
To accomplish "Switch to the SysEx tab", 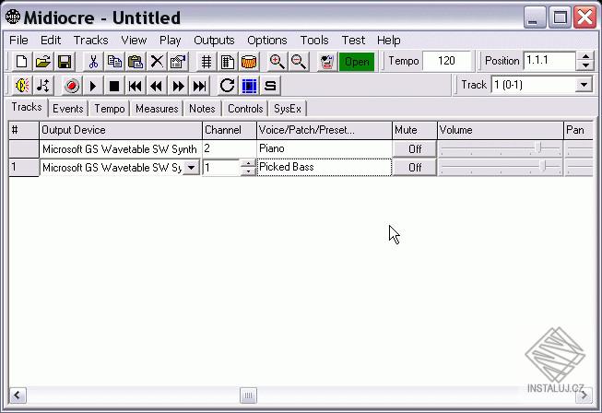I will pos(288,109).
